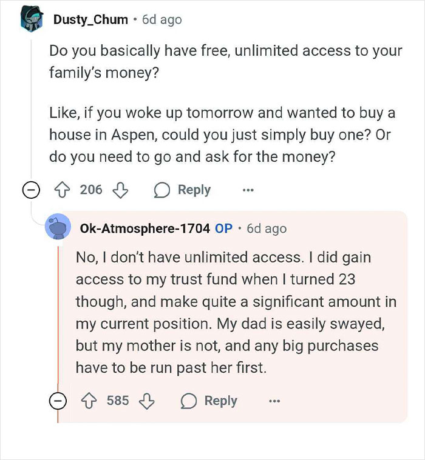Click the 6d ago timestamp beside Dusty_Chum

tap(161, 19)
